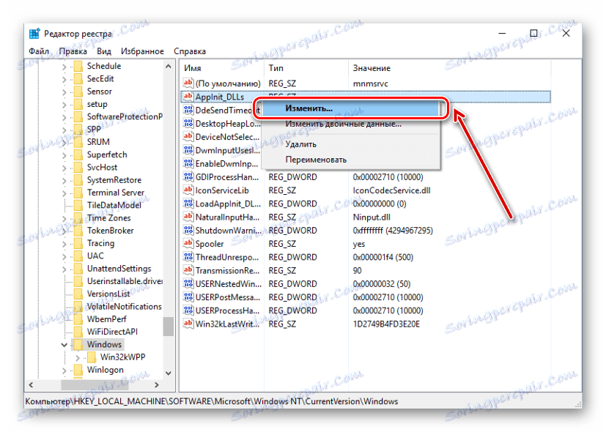Expand the Sensor key
This screenshot has height=432, width=606.
[64, 92]
